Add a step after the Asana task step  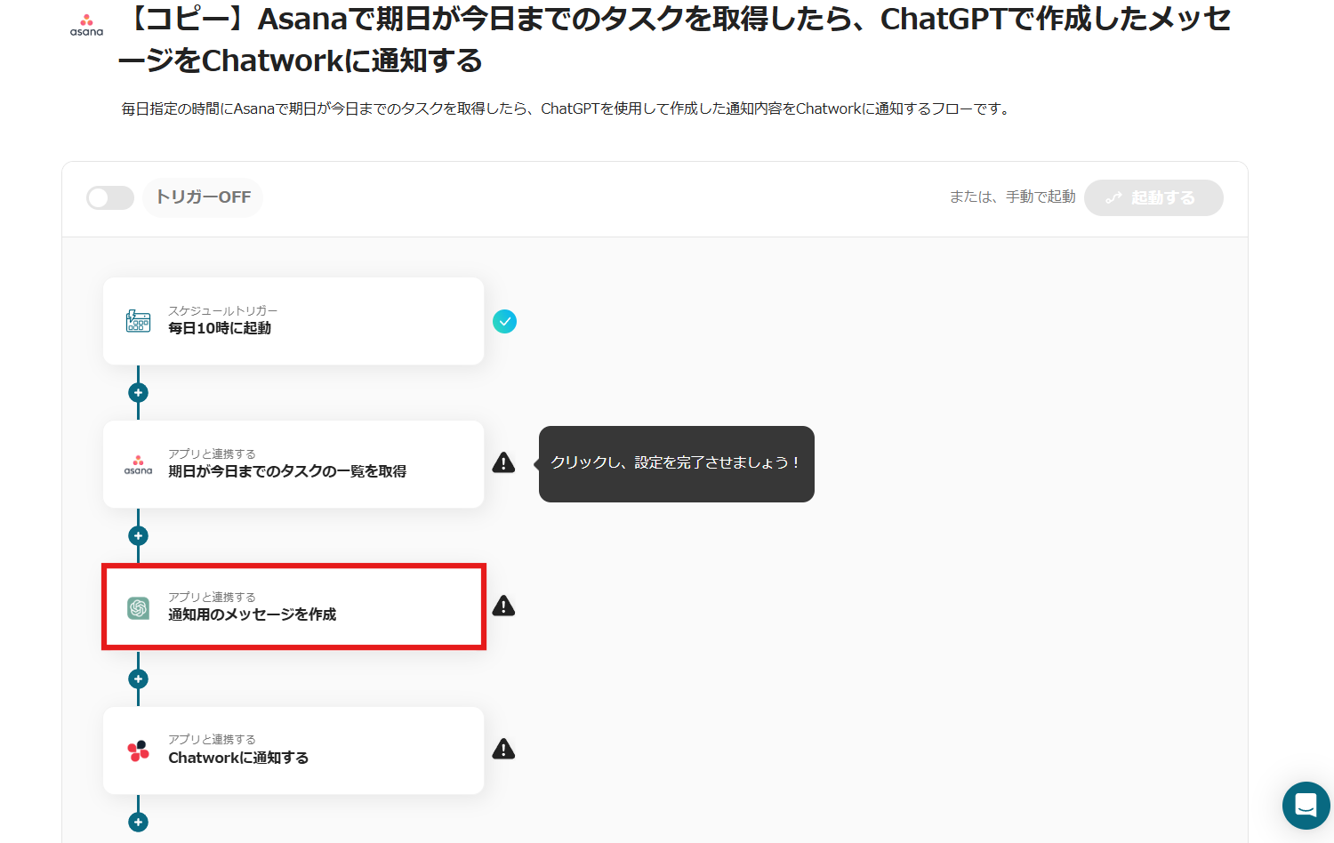138,535
